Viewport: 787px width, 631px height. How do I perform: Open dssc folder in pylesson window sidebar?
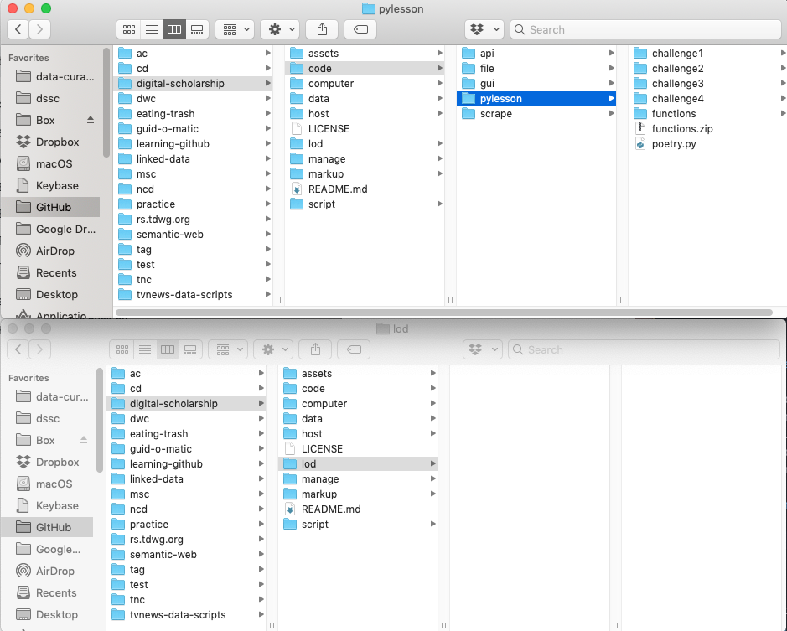[x=50, y=98]
